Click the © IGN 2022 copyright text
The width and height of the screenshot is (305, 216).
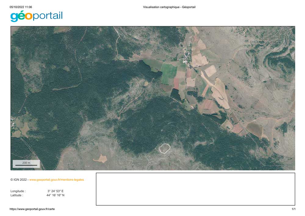pos(19,180)
